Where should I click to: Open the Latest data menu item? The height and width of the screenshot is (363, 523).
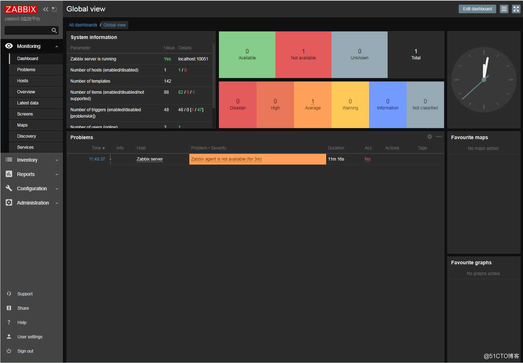coord(36,103)
